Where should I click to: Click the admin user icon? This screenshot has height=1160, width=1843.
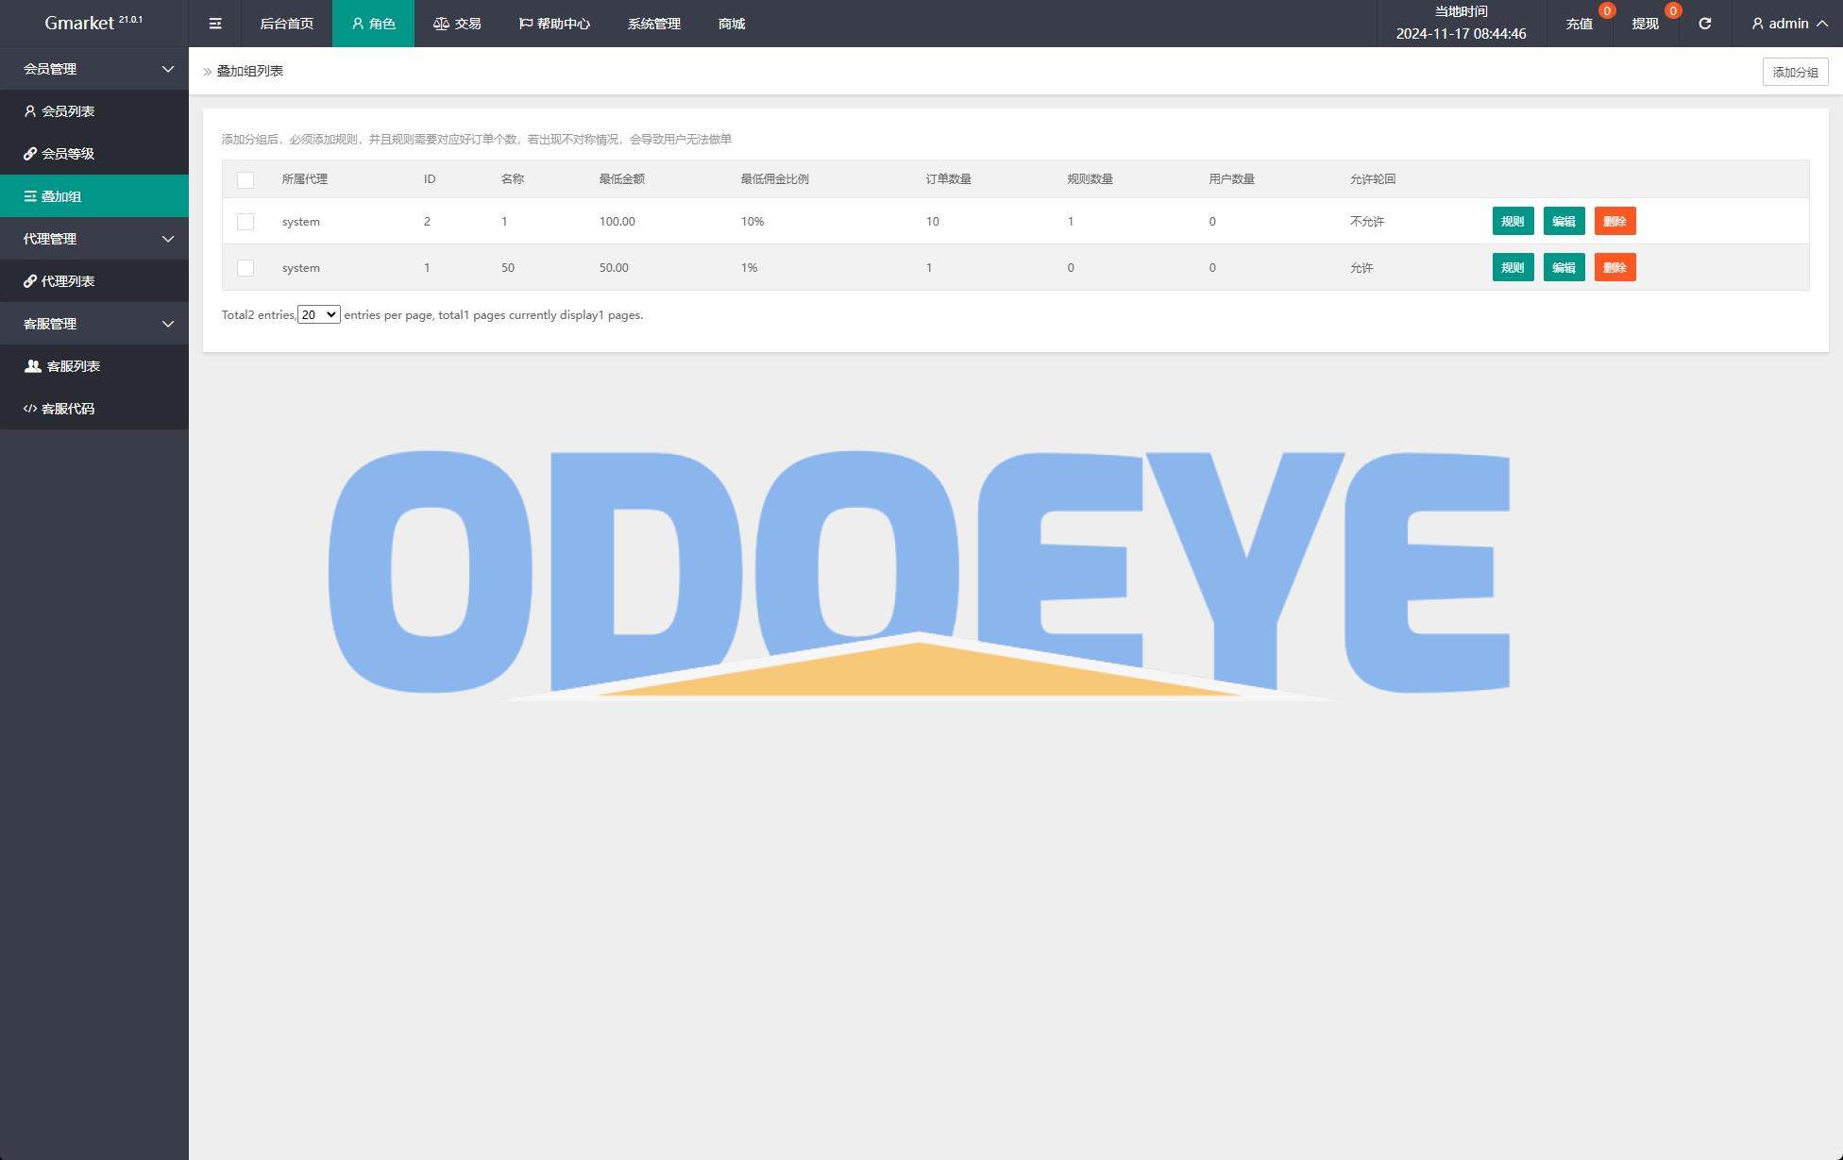1757,24
